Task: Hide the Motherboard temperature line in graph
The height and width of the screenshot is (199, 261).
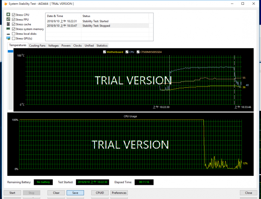Action: coord(104,52)
